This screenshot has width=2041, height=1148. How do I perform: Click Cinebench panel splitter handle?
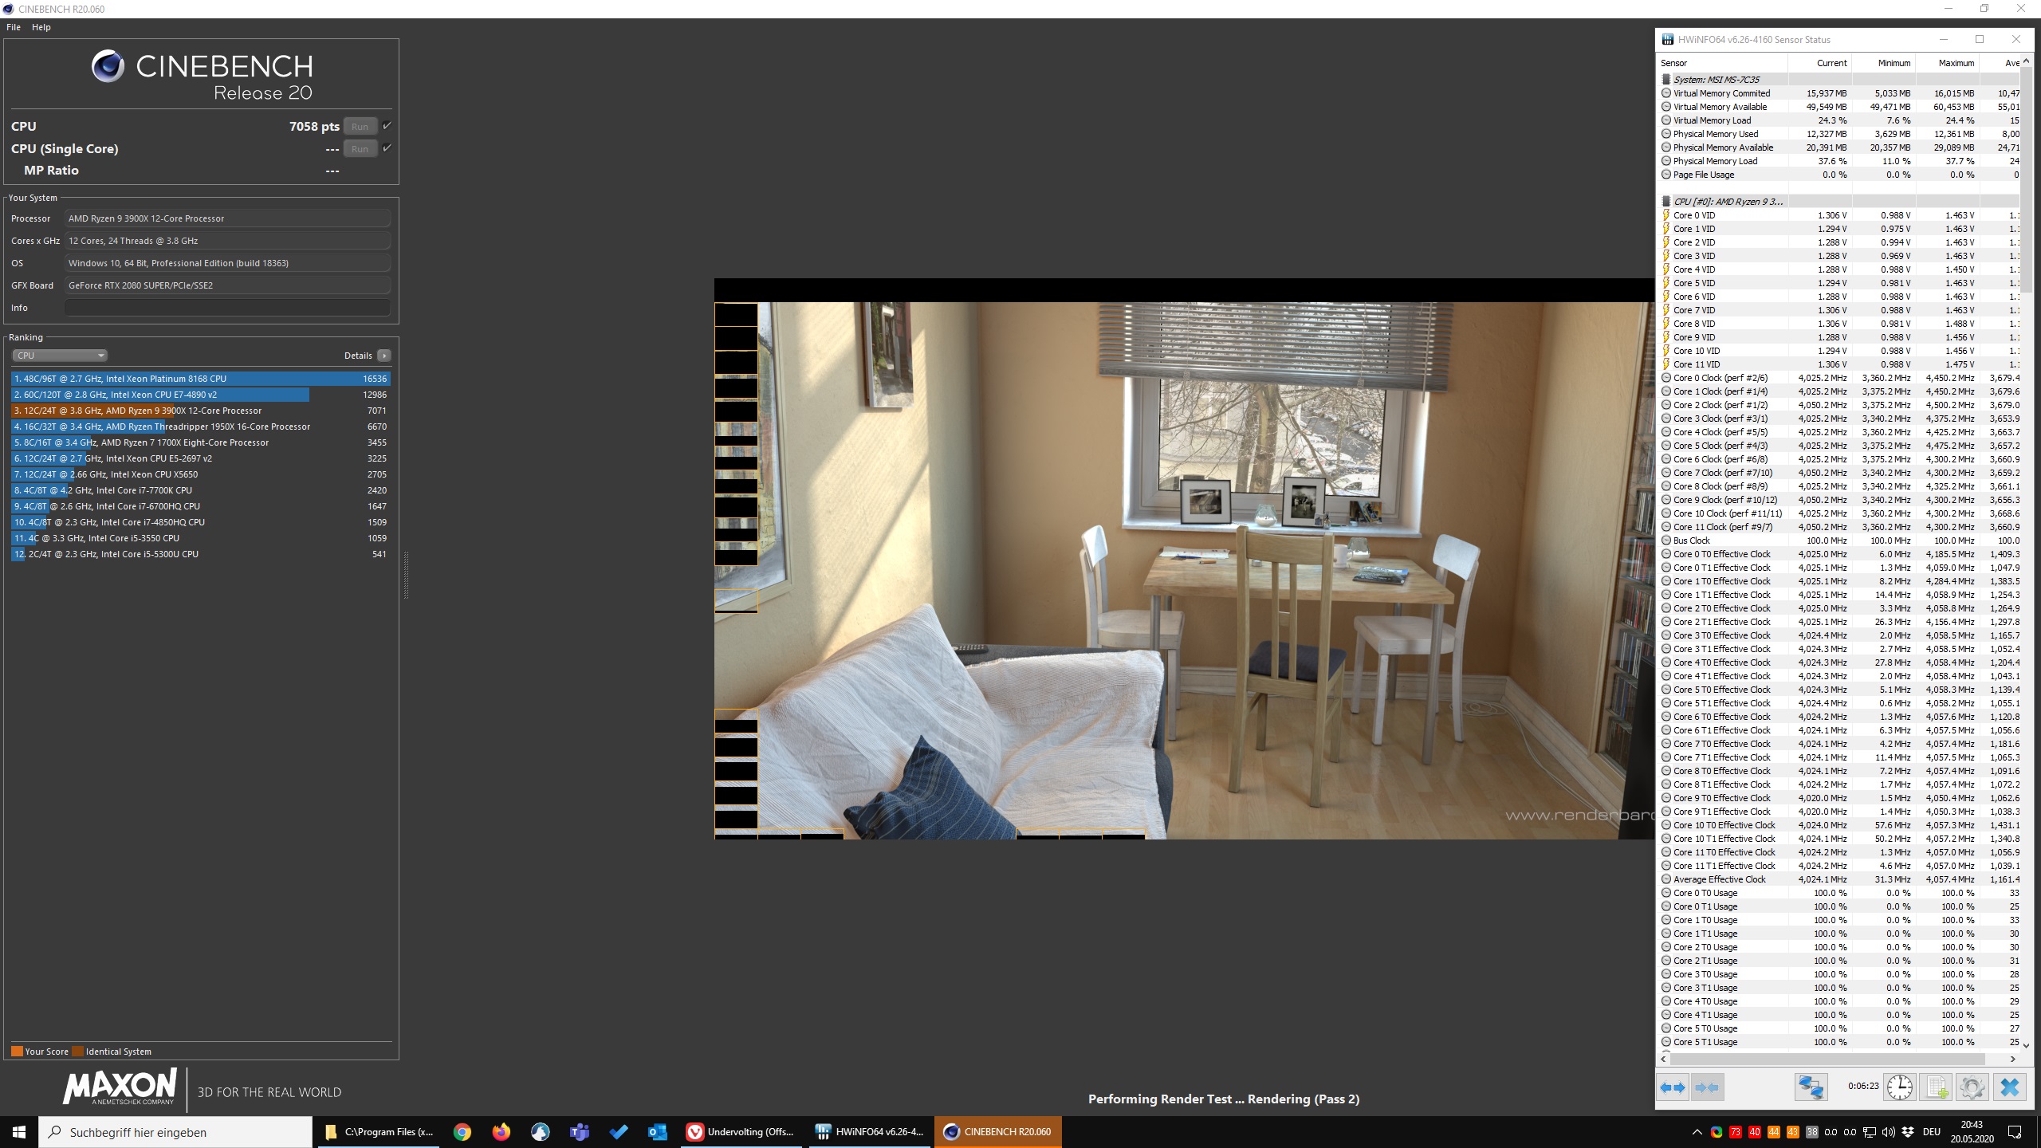[406, 574]
